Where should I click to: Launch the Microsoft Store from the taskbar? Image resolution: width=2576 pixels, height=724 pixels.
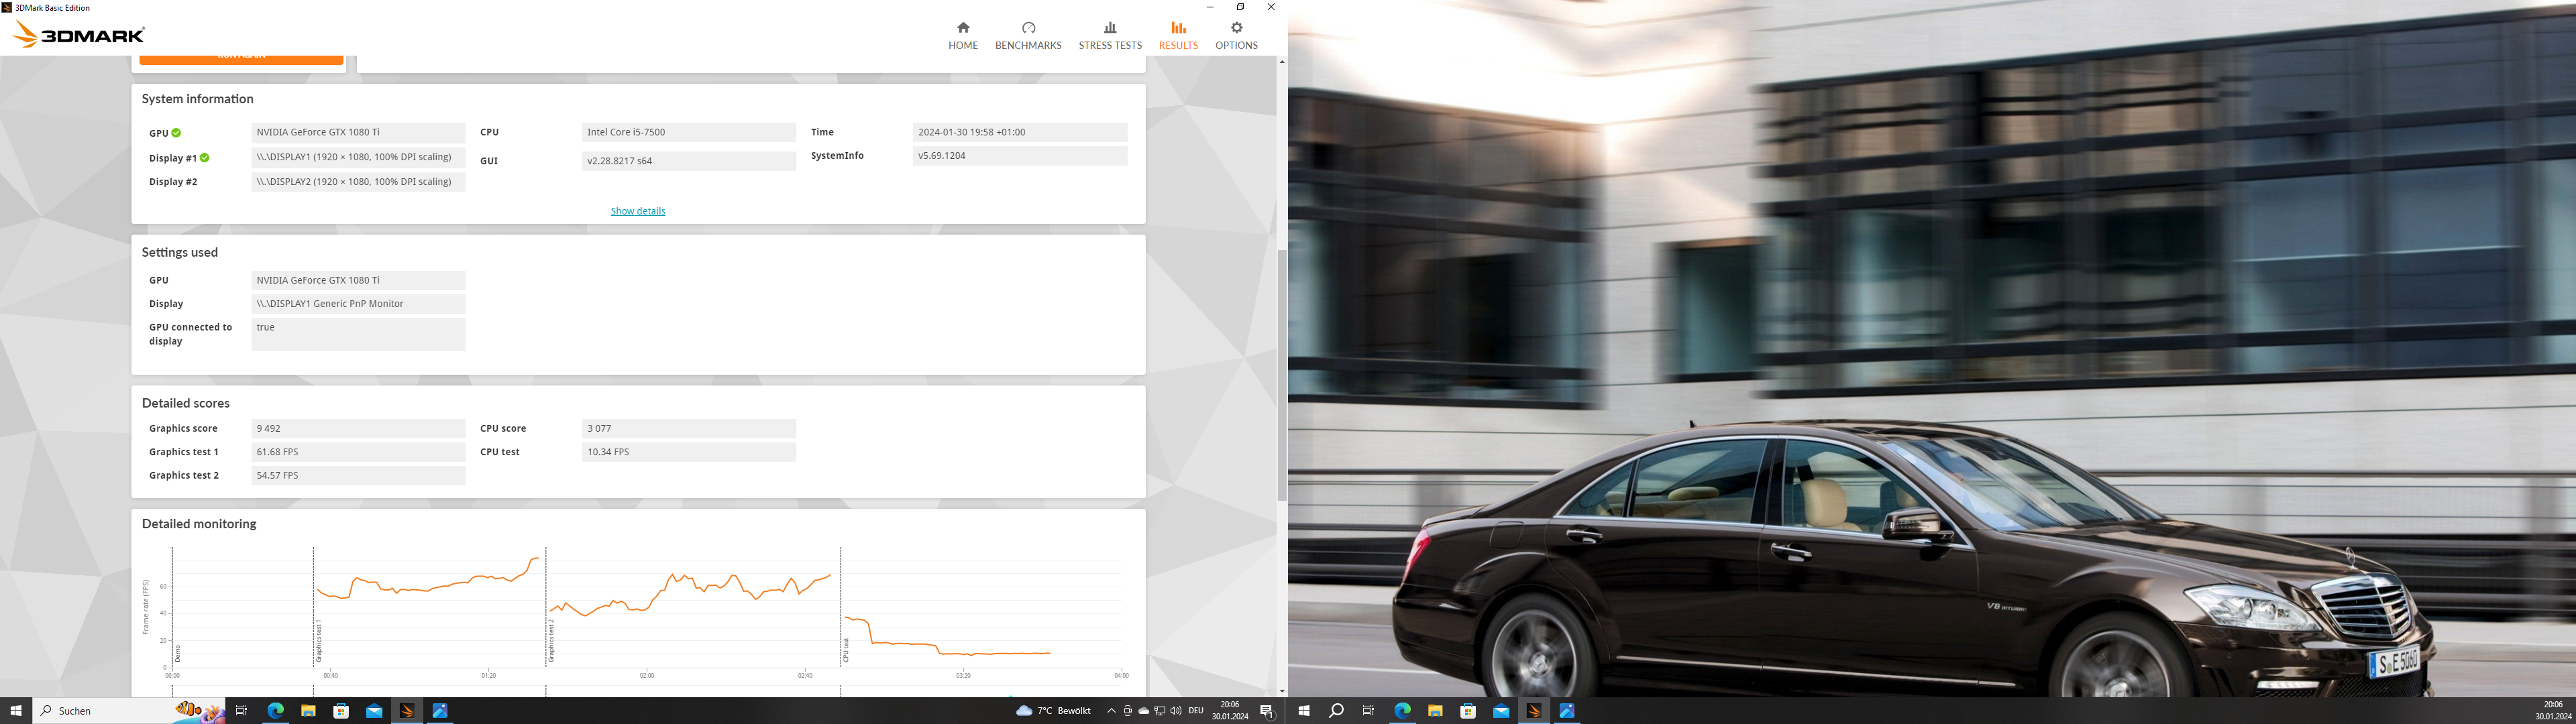click(342, 710)
